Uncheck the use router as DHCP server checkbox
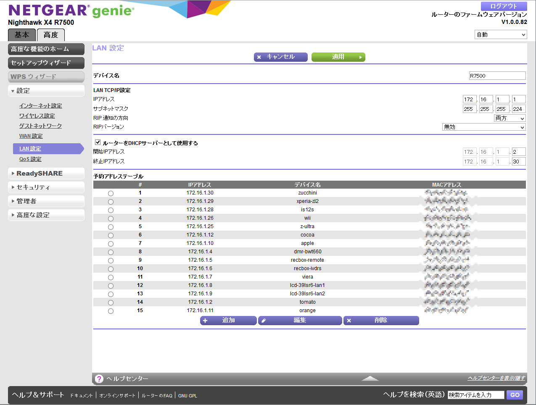The height and width of the screenshot is (405, 536). [x=98, y=142]
